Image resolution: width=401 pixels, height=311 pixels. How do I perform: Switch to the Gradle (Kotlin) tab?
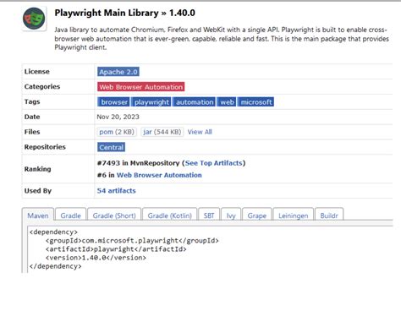point(169,216)
